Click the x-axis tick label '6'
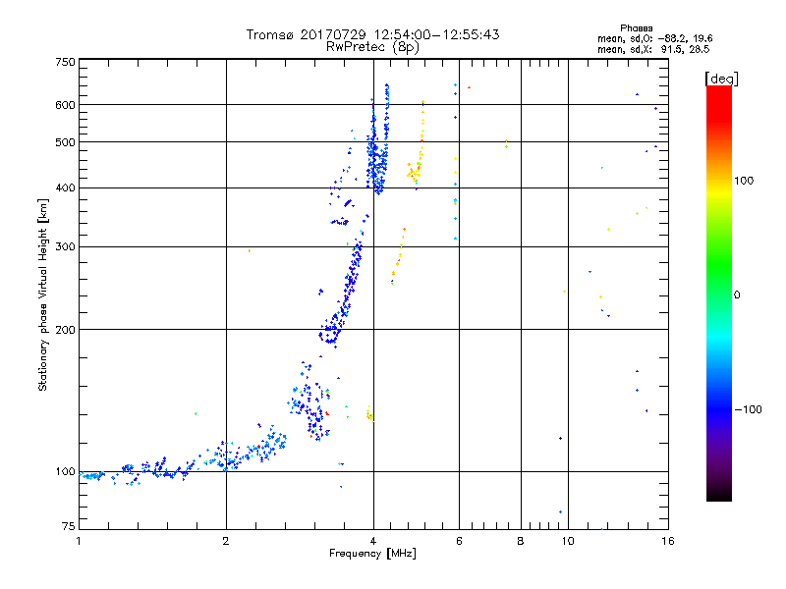The width and height of the screenshot is (786, 589). (x=459, y=542)
